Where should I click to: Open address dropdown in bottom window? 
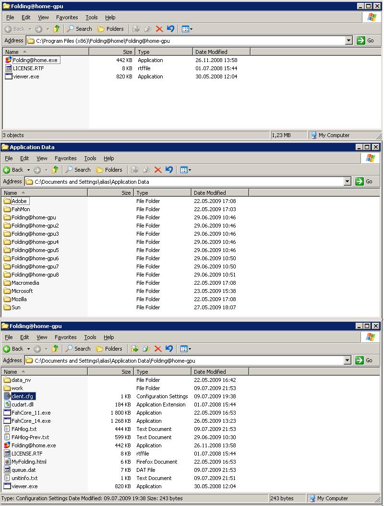point(347,360)
